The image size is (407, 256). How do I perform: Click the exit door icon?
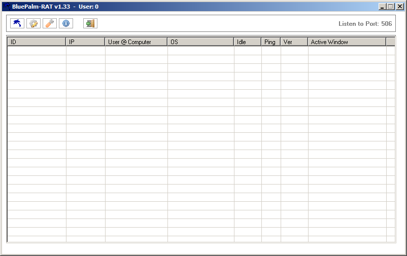[x=90, y=23]
